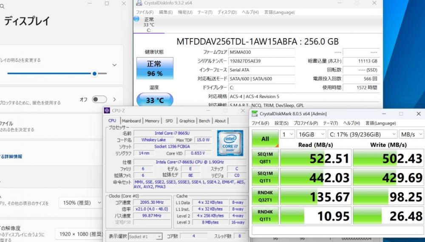Open the 16GiB test size dropdown
425x242 pixels.
(311, 134)
